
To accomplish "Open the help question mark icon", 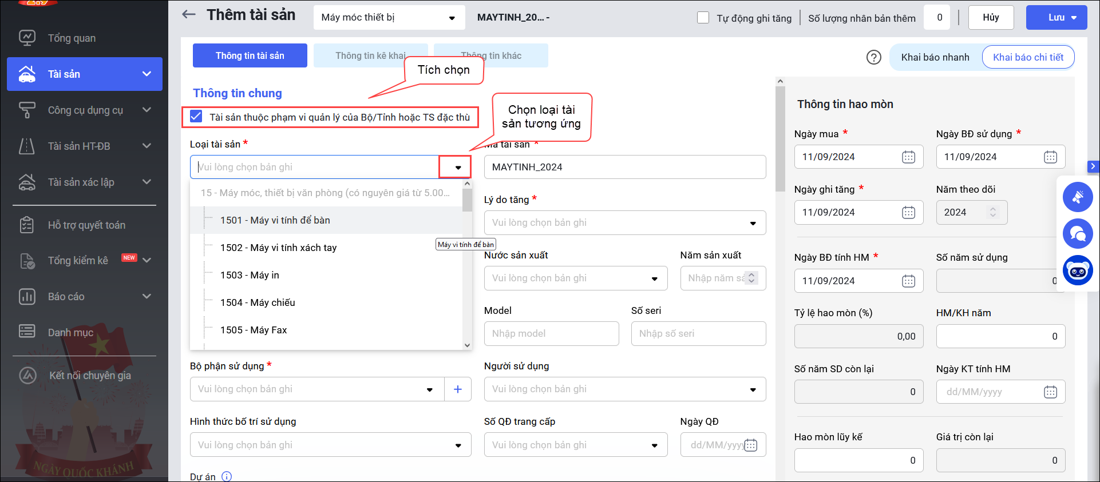I will pyautogui.click(x=874, y=57).
